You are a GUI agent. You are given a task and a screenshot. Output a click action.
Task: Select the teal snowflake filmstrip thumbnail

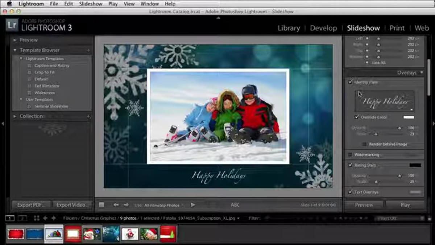(x=111, y=234)
